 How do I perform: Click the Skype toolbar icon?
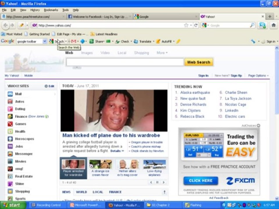tap(263, 25)
